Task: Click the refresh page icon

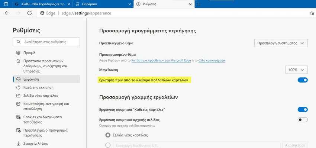Action: pos(30,13)
